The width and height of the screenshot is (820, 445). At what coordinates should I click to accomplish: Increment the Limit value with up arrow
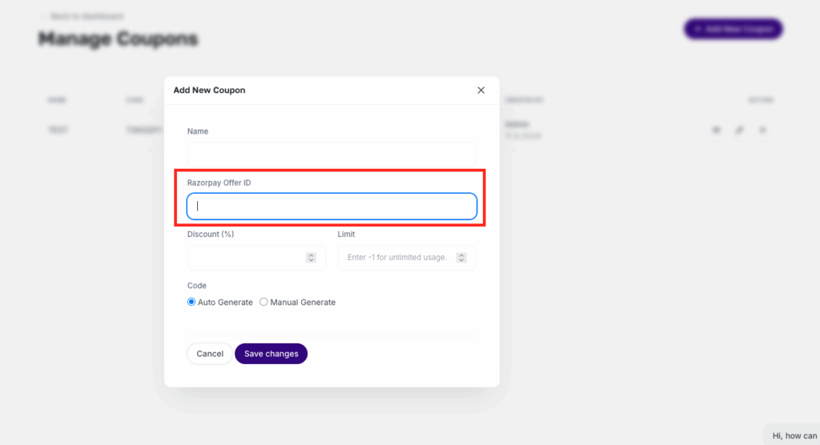[x=461, y=255]
